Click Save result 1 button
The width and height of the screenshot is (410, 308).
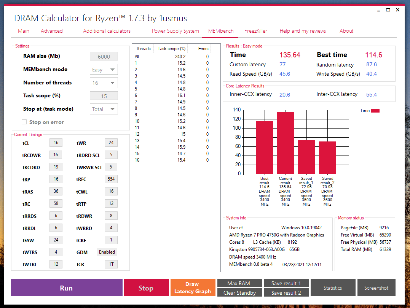(286, 283)
